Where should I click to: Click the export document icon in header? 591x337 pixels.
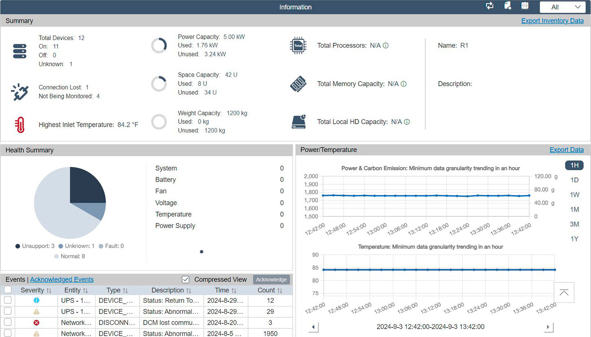(x=508, y=6)
